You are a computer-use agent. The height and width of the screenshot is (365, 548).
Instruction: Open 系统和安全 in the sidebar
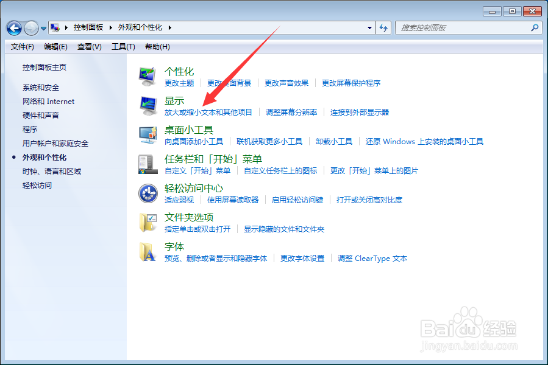(x=41, y=88)
